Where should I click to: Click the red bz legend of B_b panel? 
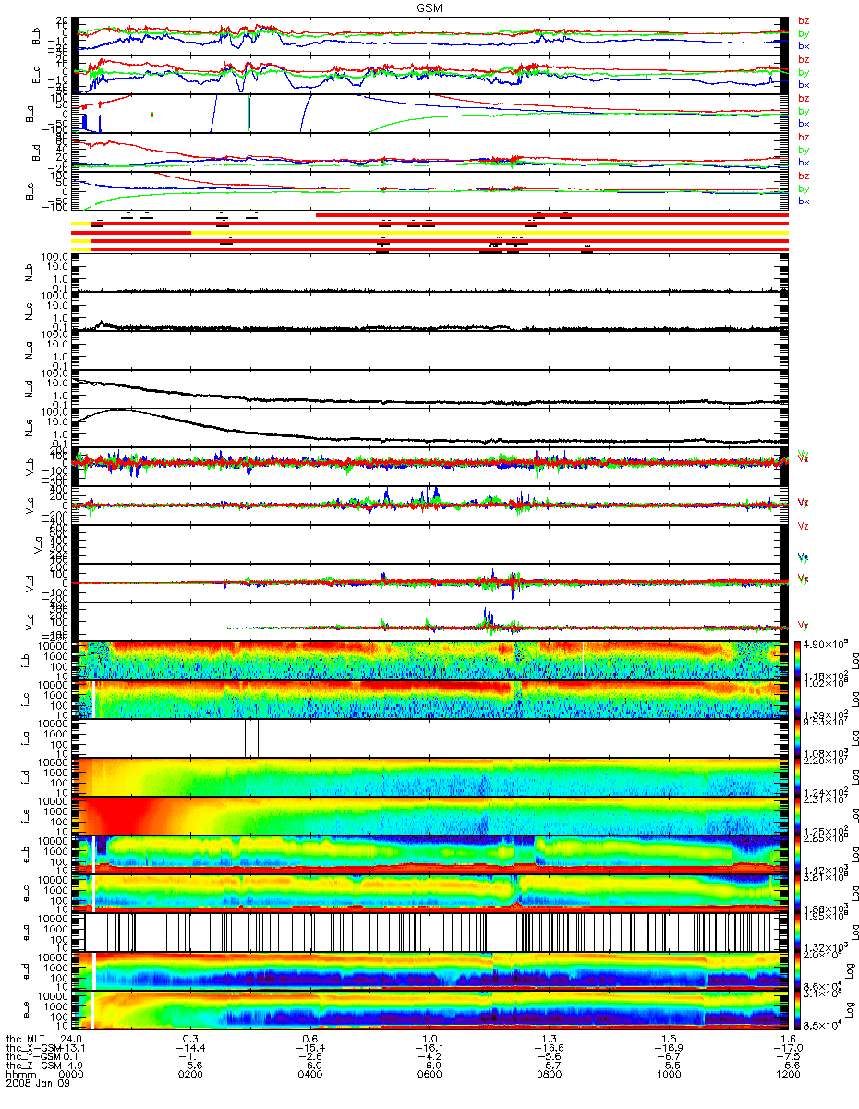pos(804,20)
